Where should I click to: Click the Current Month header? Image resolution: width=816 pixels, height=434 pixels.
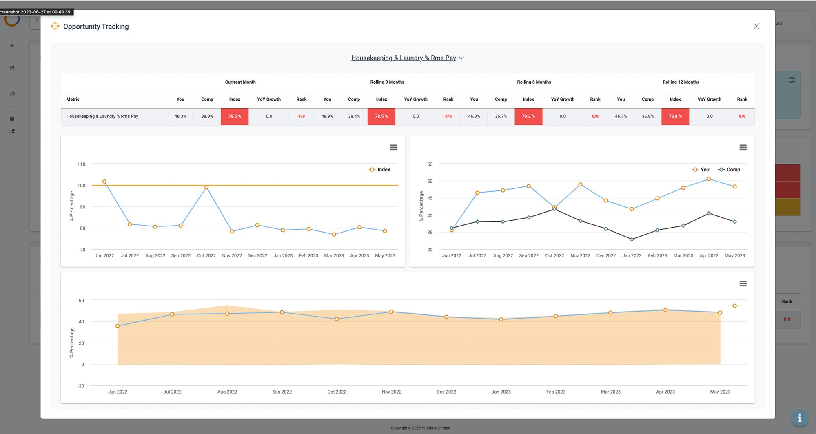(x=240, y=82)
